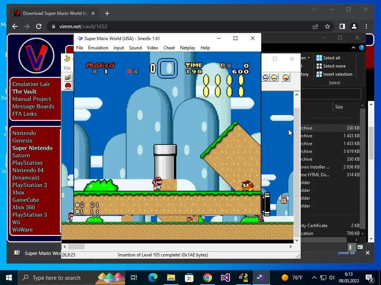The image size is (381, 285).
Task: Click the blue mushroom toolbar icon in Lunar Magic
Action: [x=266, y=78]
